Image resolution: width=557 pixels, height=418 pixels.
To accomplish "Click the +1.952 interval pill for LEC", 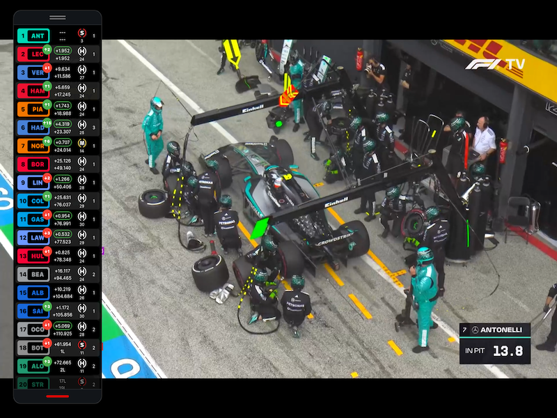I will (x=63, y=51).
